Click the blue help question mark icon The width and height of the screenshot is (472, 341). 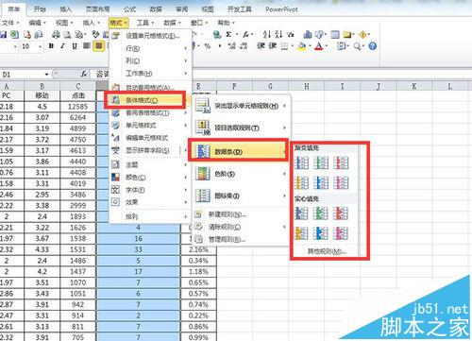tap(373, 46)
